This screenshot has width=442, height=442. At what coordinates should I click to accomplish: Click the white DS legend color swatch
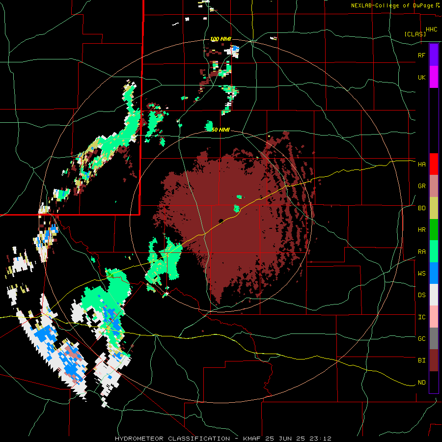coord(434,295)
